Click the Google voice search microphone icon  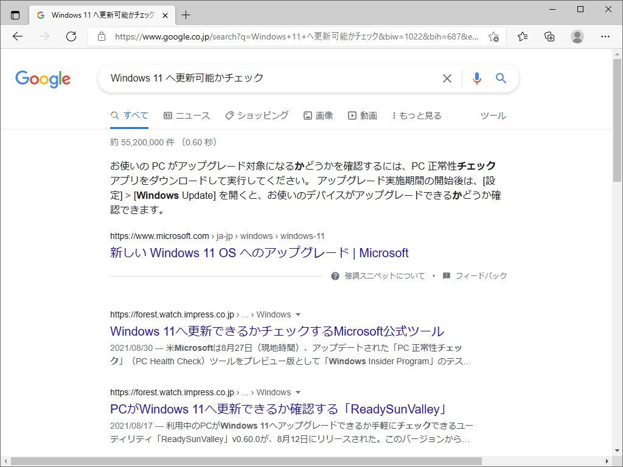point(476,78)
